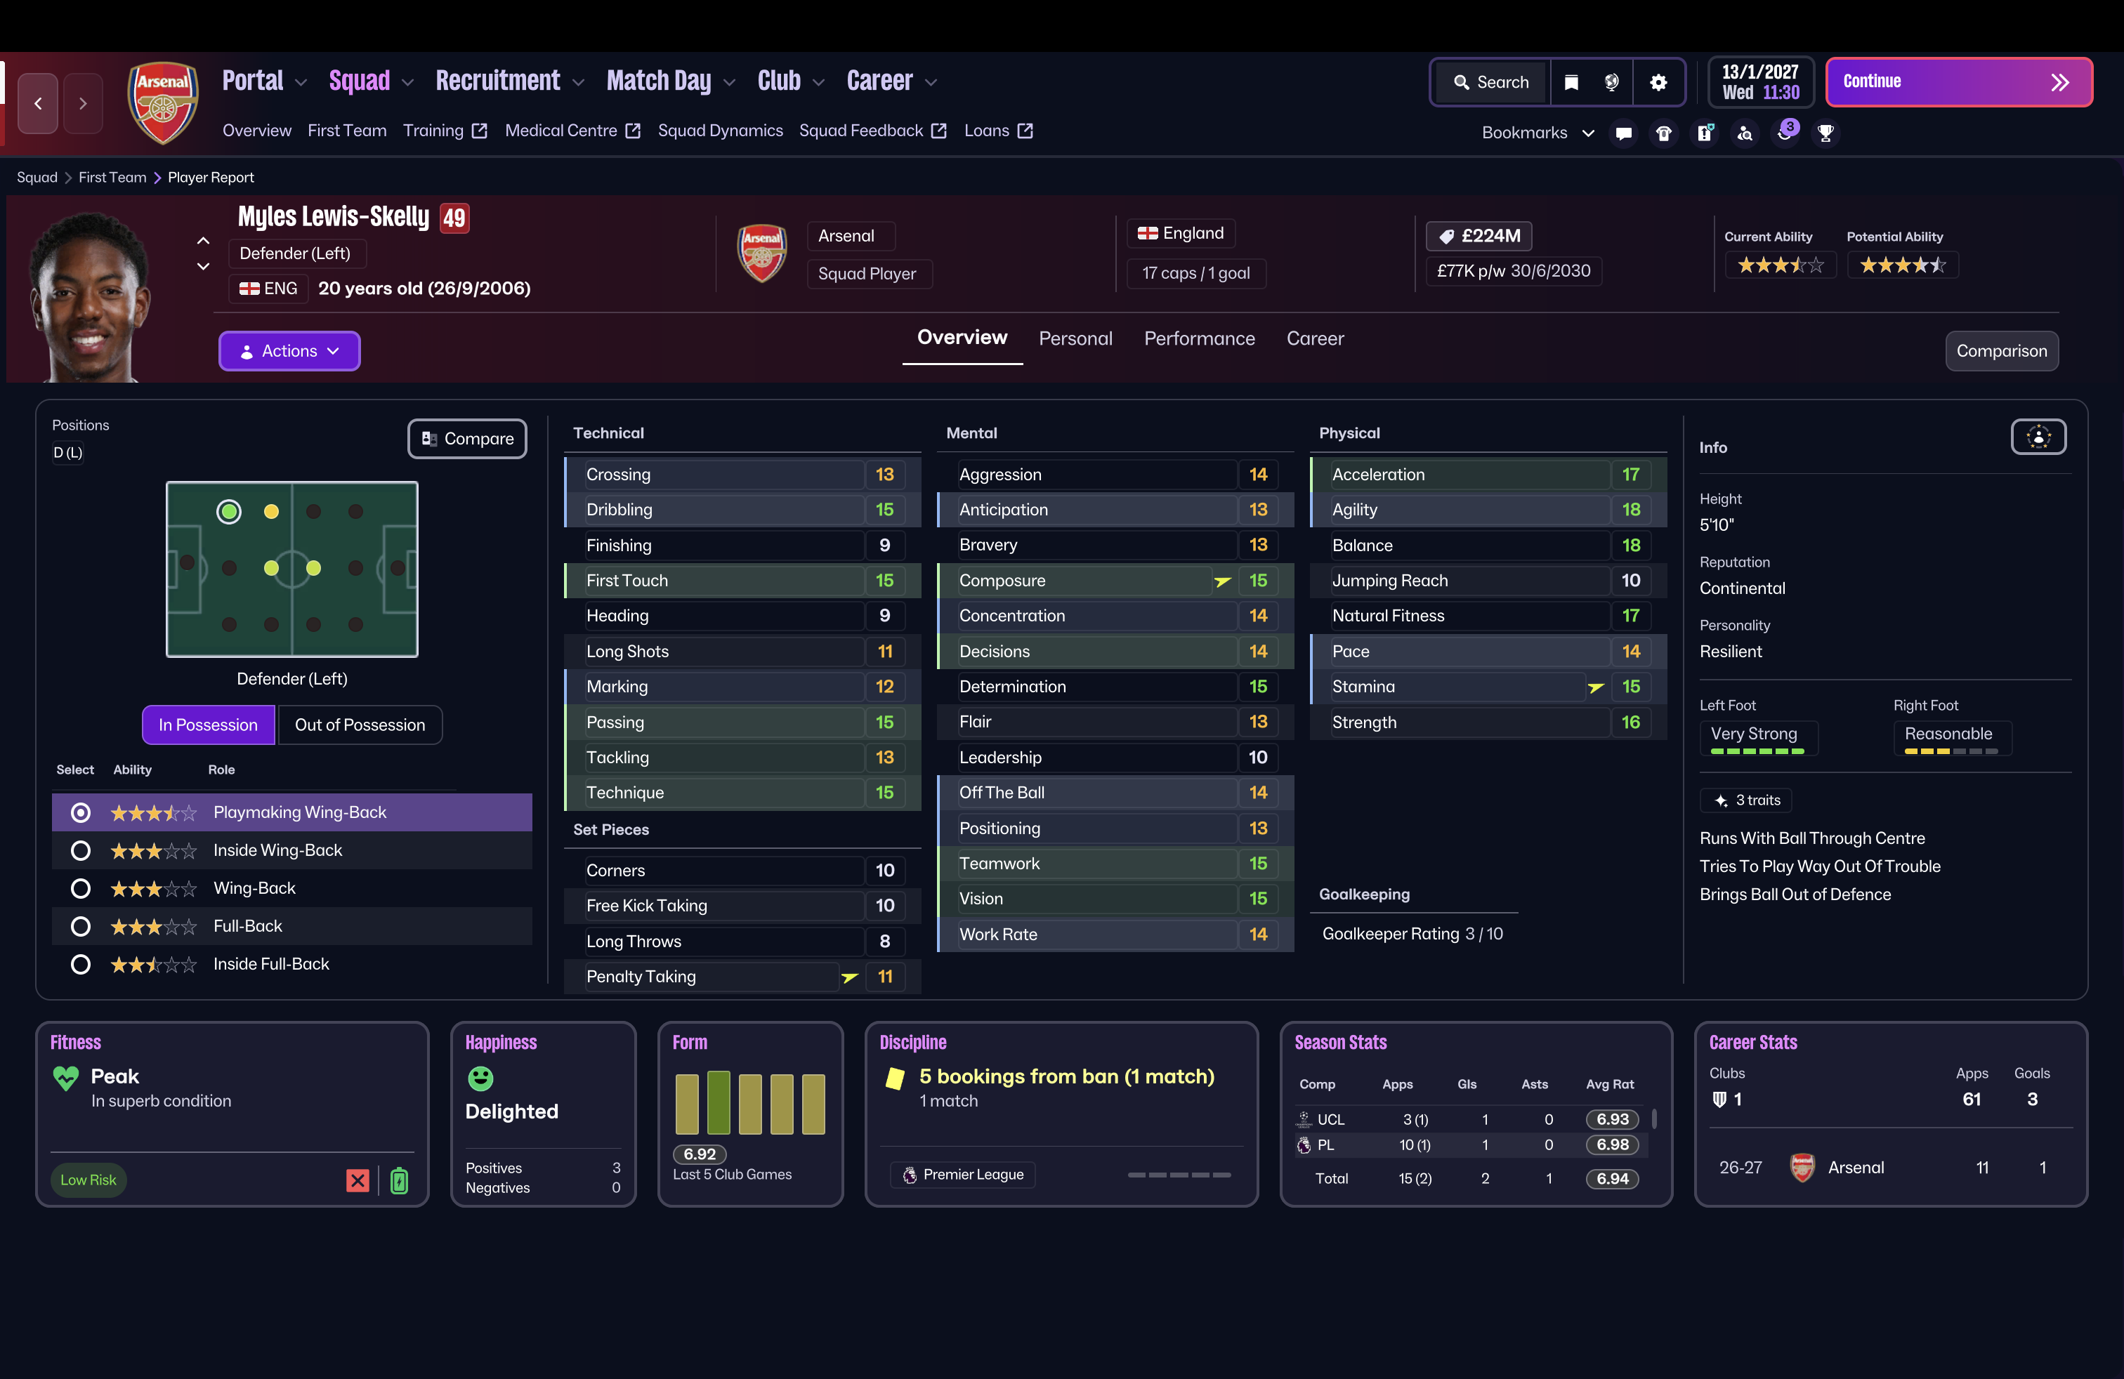Viewport: 2124px width, 1379px height.
Task: Switch to Out of Possession view
Action: tap(360, 725)
